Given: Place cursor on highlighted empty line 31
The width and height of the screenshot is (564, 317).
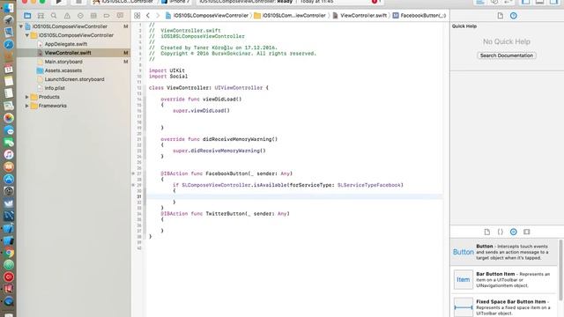Looking at the screenshot, I should [294, 196].
